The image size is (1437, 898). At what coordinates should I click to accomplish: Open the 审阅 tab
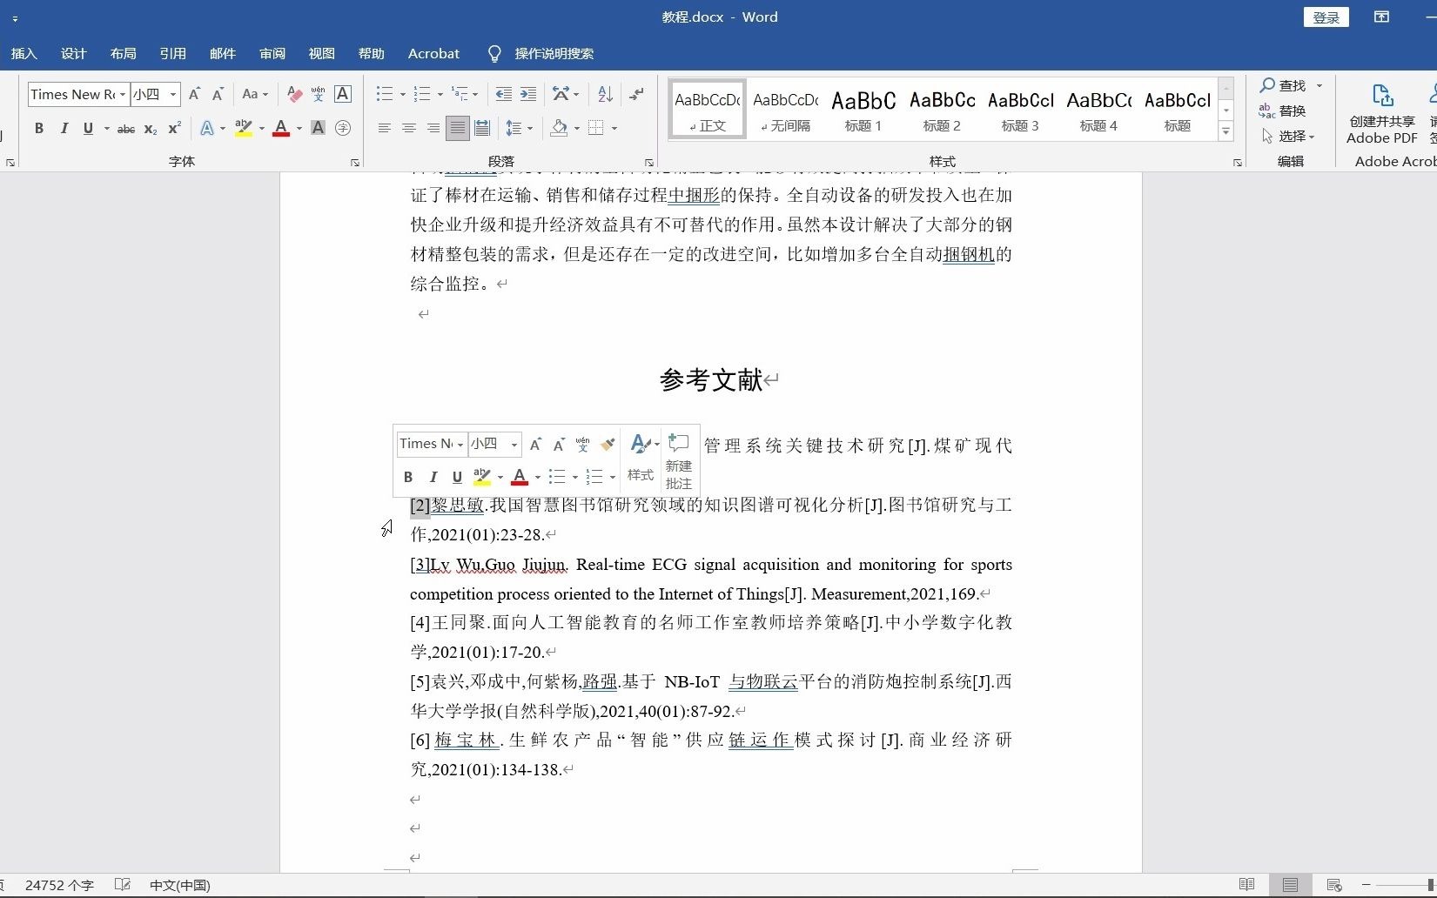tap(272, 54)
